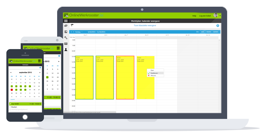Open the hamburger menu in laptop sidebar
The width and height of the screenshot is (277, 132).
(x=66, y=21)
